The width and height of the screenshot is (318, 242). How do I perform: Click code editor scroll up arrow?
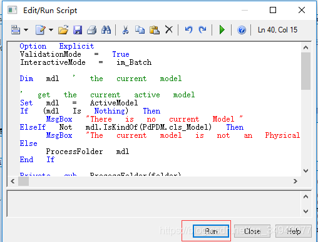(x=306, y=47)
